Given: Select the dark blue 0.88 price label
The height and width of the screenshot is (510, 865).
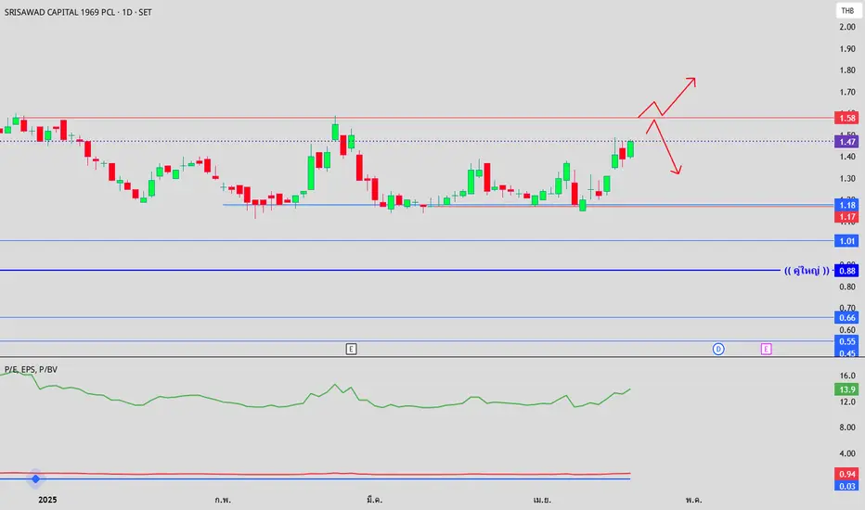Looking at the screenshot, I should pos(846,271).
